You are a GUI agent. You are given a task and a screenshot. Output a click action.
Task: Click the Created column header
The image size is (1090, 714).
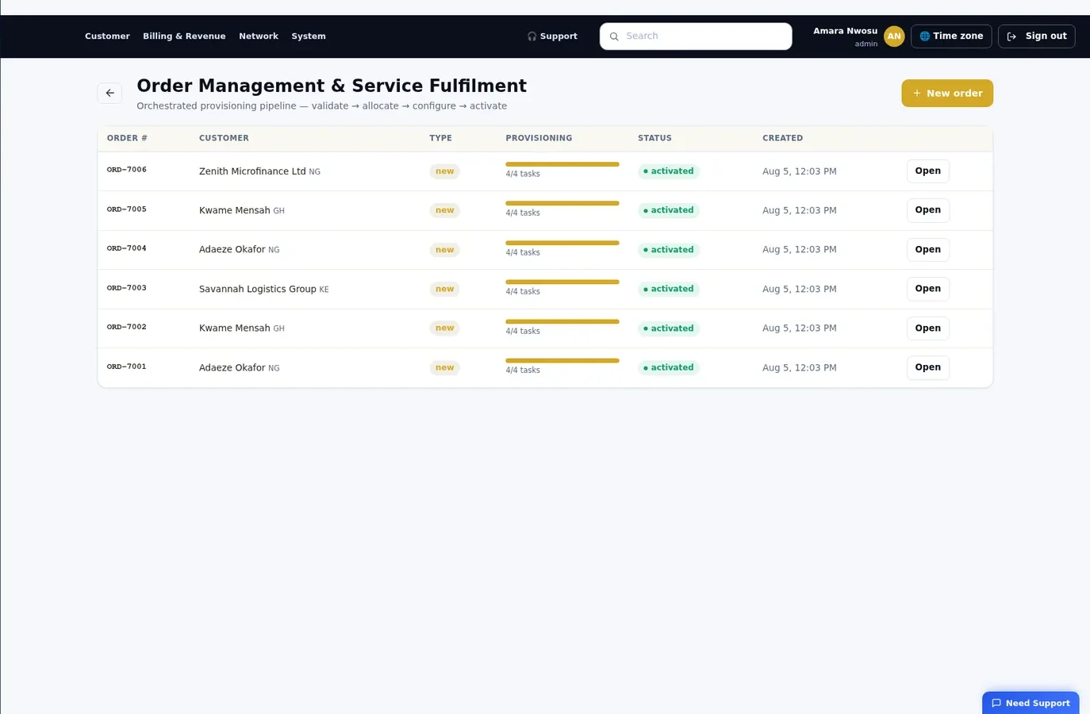coord(783,138)
